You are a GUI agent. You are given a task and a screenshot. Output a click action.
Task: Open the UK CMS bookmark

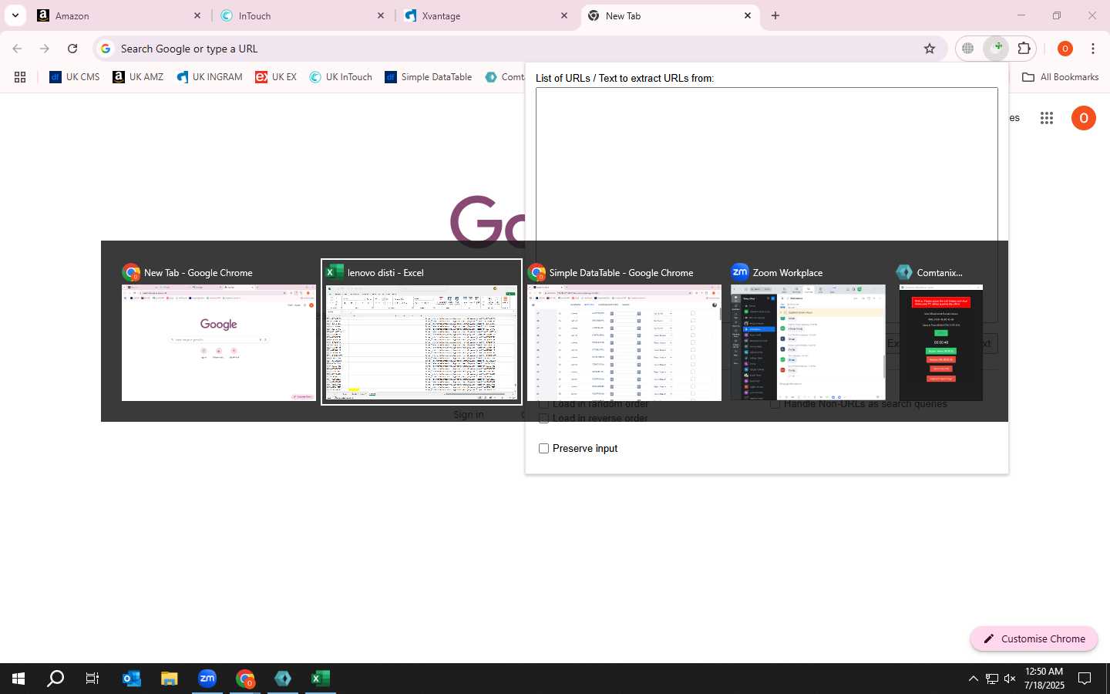coord(75,77)
